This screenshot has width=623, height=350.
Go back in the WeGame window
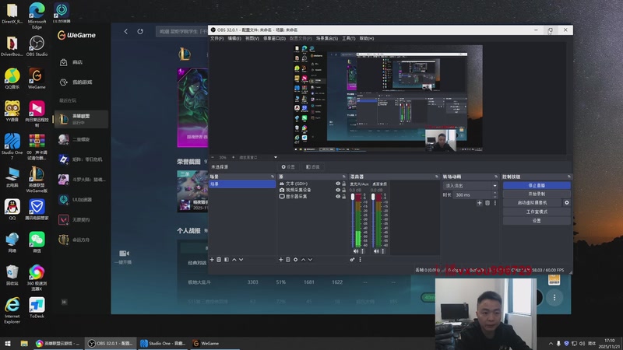(x=126, y=31)
